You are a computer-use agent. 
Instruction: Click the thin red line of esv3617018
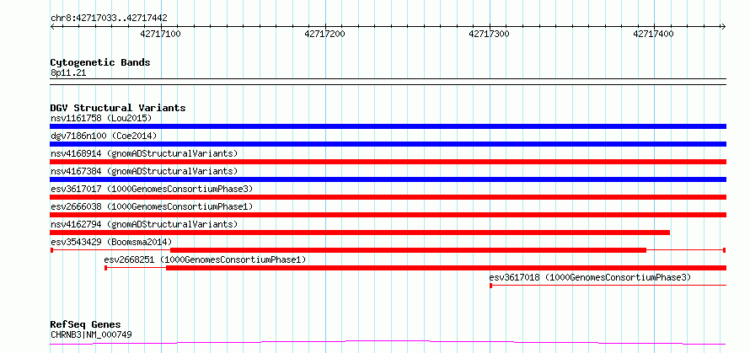click(608, 286)
